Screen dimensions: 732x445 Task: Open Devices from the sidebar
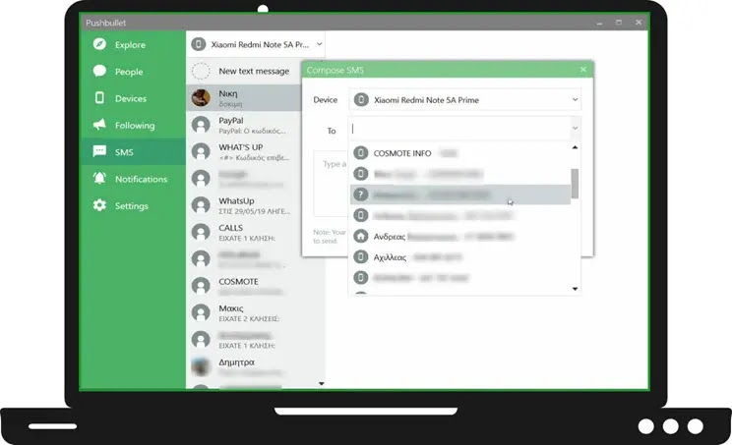pos(133,98)
